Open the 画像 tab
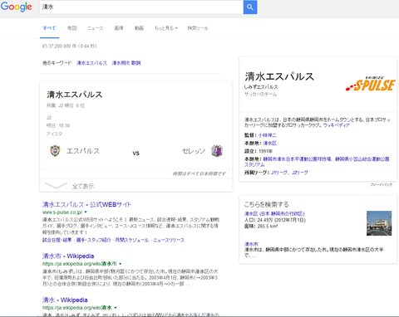399x317 pixels. [x=119, y=28]
